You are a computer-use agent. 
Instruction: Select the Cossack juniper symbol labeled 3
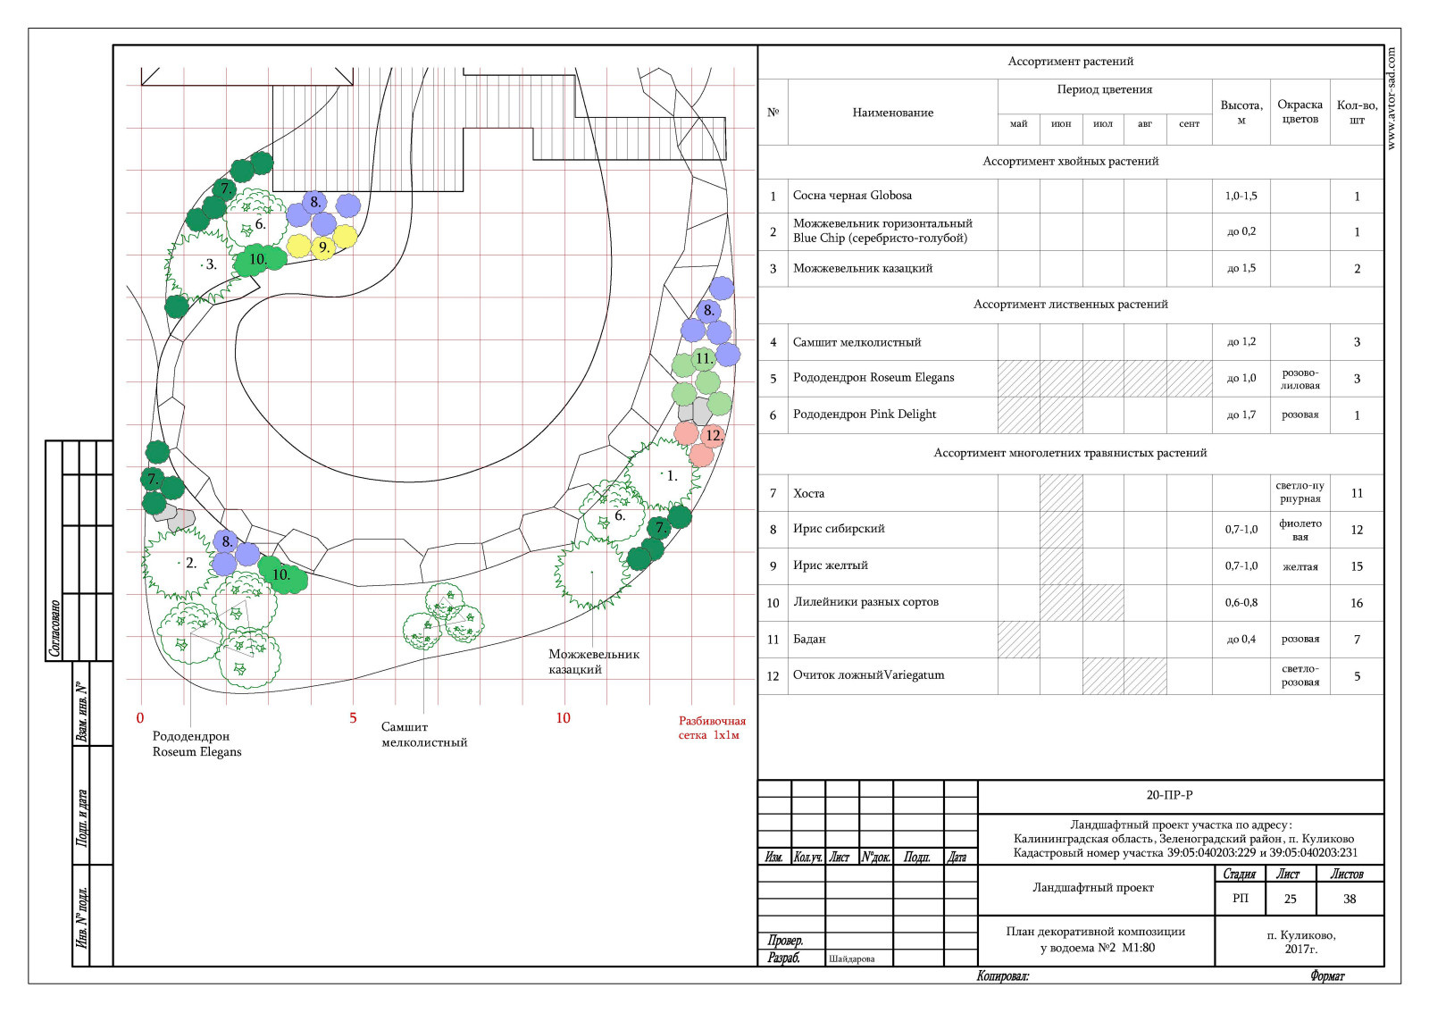coord(202,265)
